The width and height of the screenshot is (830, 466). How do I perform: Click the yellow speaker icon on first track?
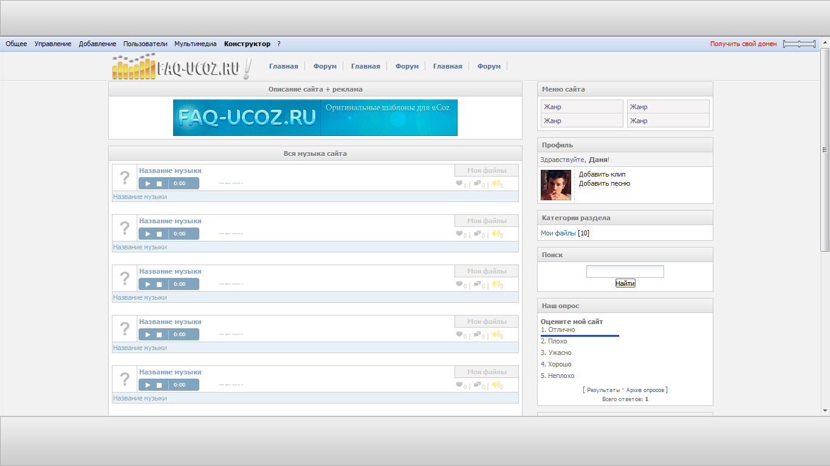[x=496, y=183]
